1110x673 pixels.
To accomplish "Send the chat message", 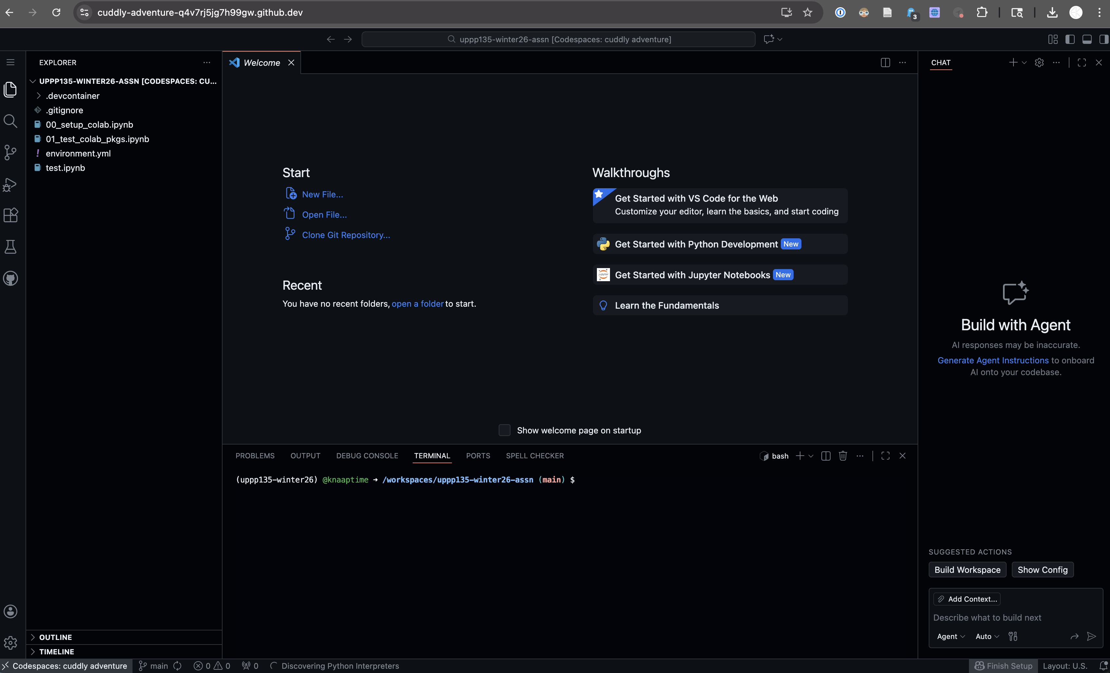I will pos(1091,637).
